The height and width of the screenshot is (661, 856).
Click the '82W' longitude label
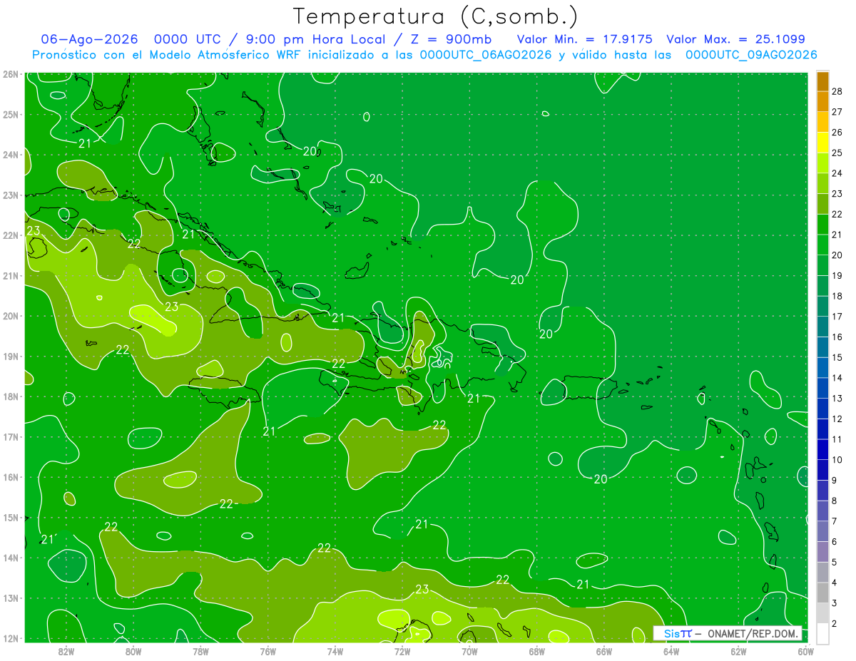[66, 651]
